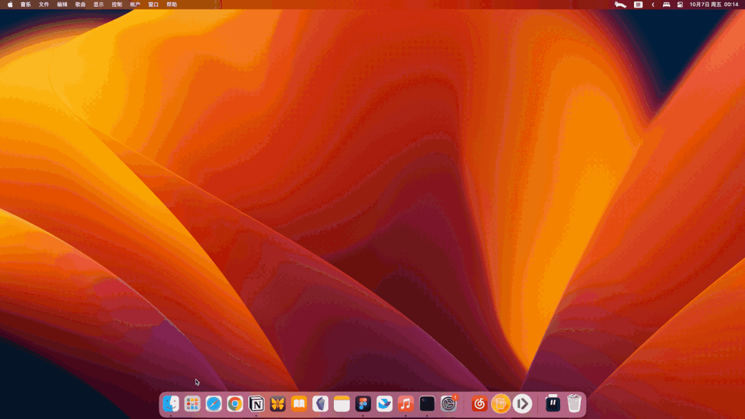Launch Safari browser from dock

click(214, 404)
